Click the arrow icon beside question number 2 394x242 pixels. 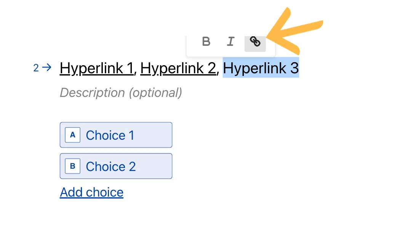[x=46, y=68]
